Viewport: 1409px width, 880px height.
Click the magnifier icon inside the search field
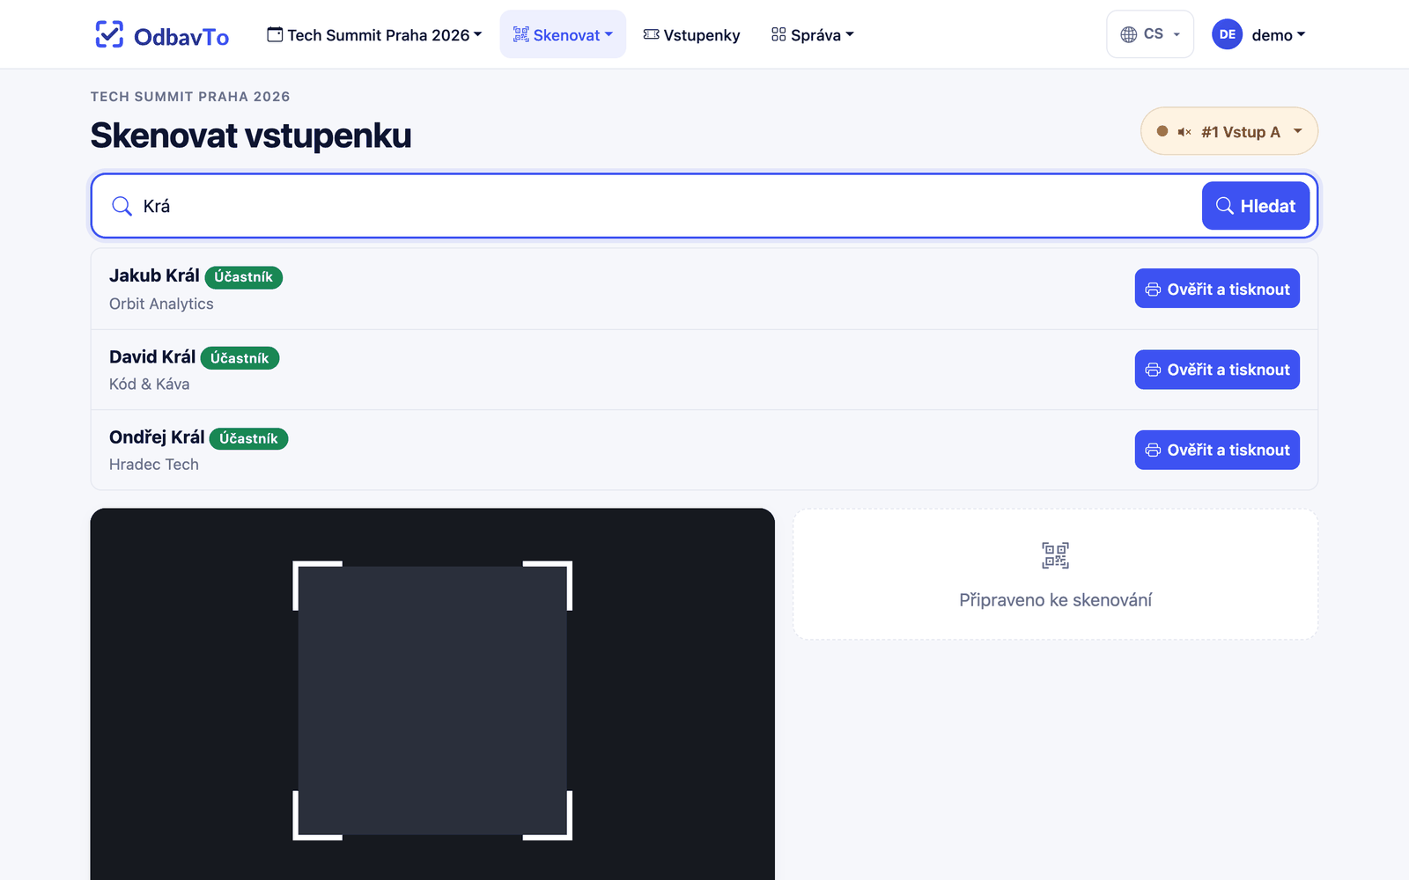click(x=122, y=206)
